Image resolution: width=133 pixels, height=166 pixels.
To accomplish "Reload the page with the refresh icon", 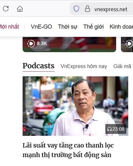I will click(x=6, y=9).
